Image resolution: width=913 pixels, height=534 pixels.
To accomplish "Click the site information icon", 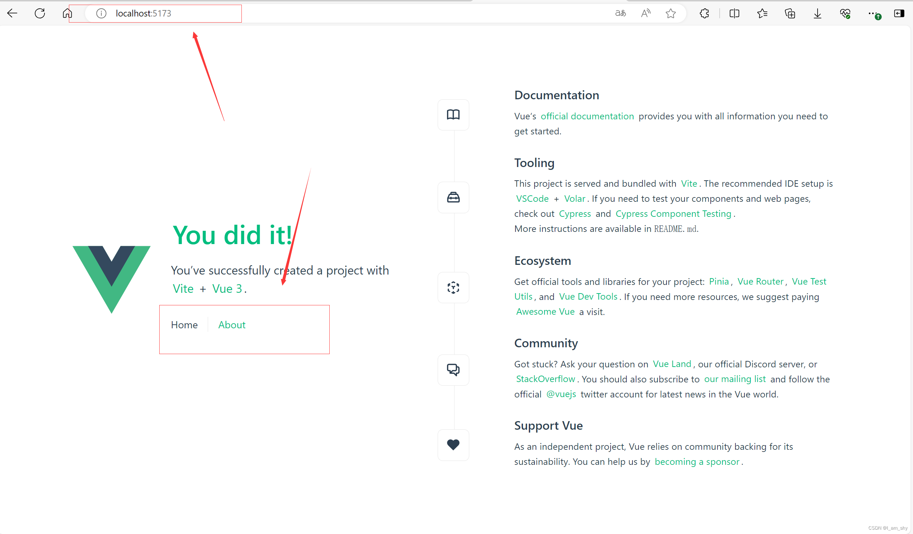I will [x=101, y=14].
